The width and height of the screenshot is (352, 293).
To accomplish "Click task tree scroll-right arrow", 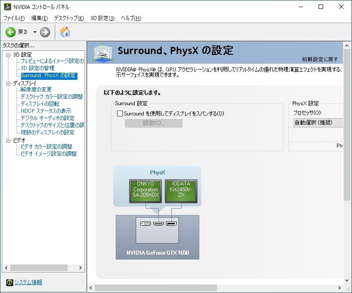I will tap(81, 268).
